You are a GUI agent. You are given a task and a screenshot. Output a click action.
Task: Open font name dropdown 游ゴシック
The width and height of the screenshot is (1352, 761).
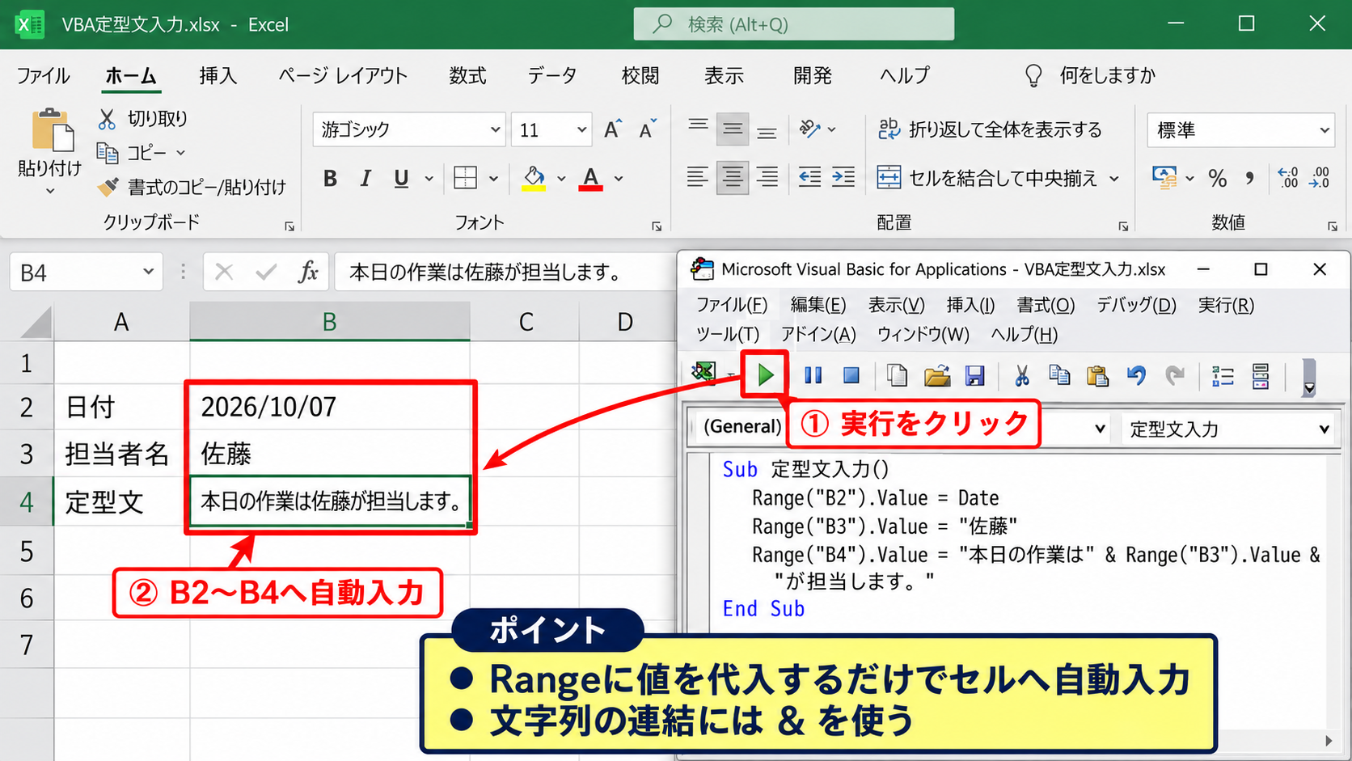coord(495,129)
